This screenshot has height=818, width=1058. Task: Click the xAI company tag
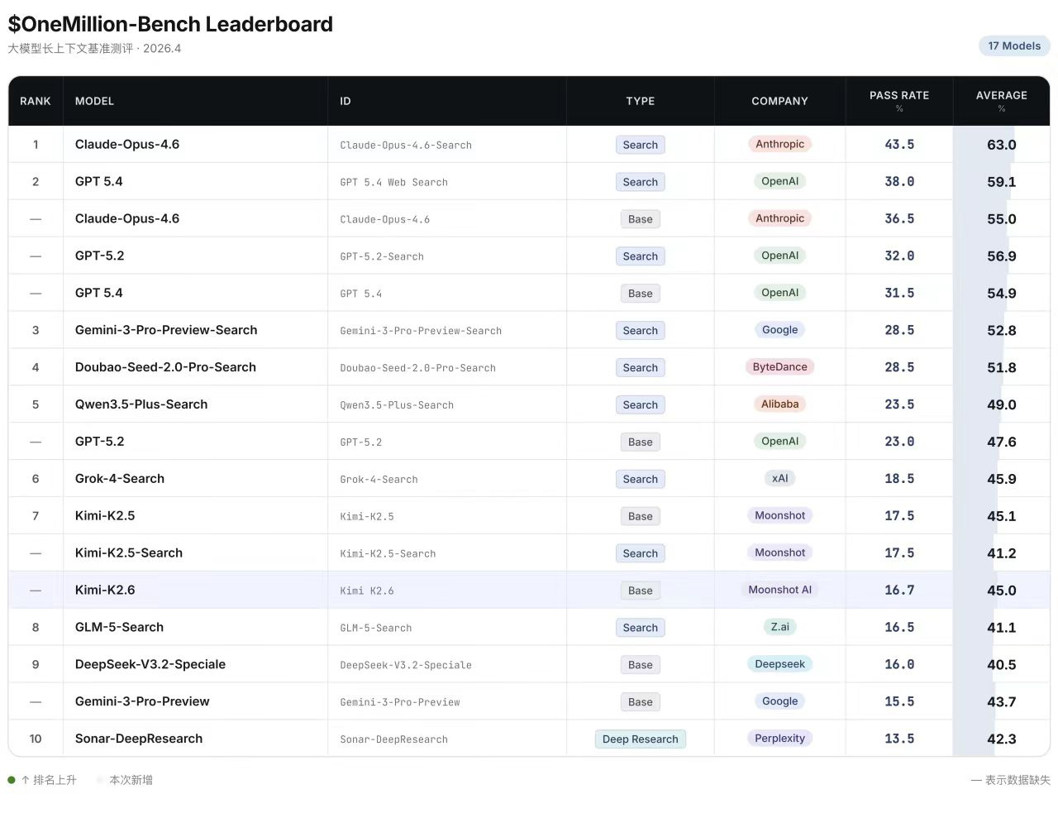[x=779, y=478]
